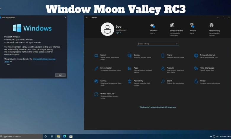231x139 pixels.
Task: Click the Devices category label
Action: point(137,55)
